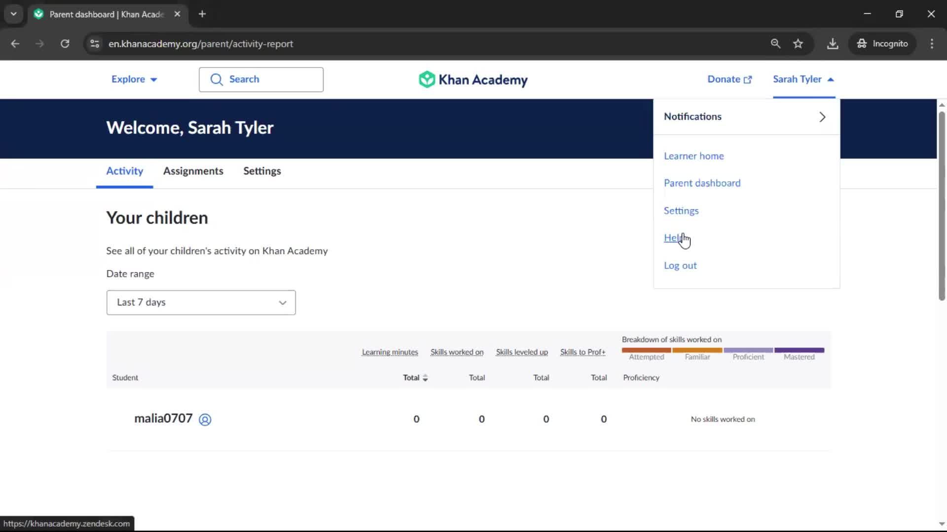Image resolution: width=947 pixels, height=532 pixels.
Task: Click the Khan Academy wordmark text
Action: [483, 80]
